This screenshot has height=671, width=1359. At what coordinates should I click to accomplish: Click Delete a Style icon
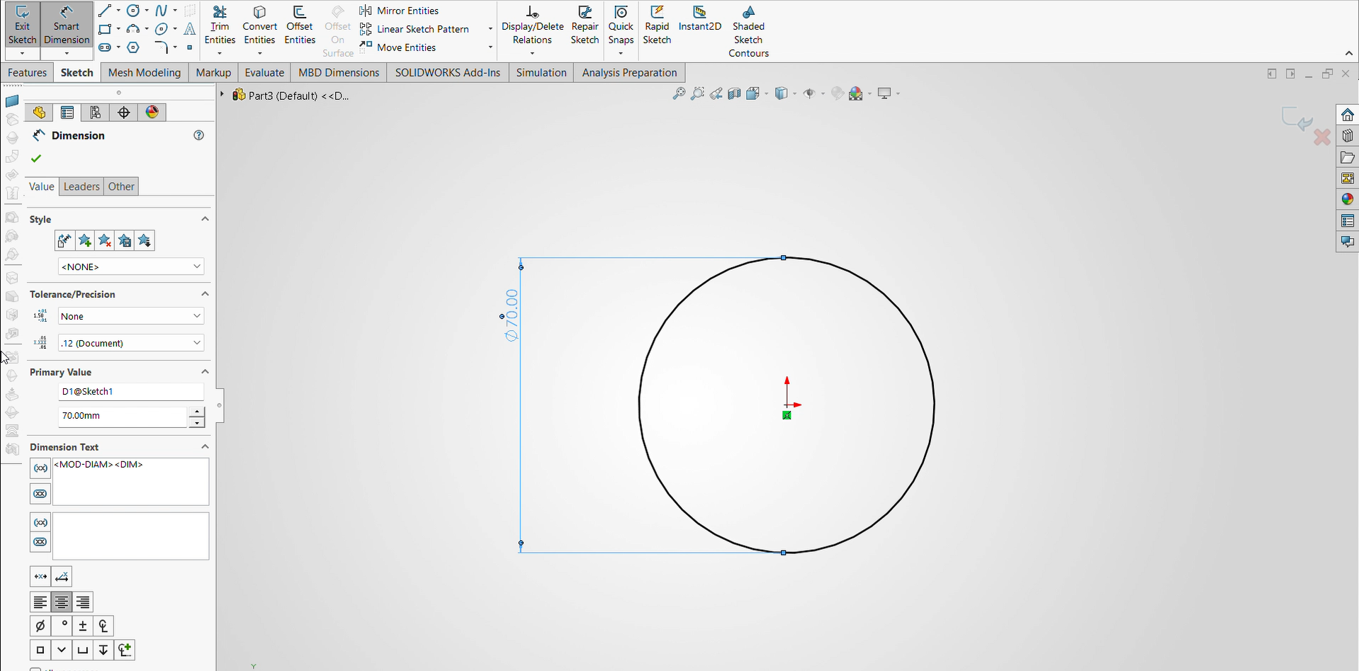[x=105, y=241]
